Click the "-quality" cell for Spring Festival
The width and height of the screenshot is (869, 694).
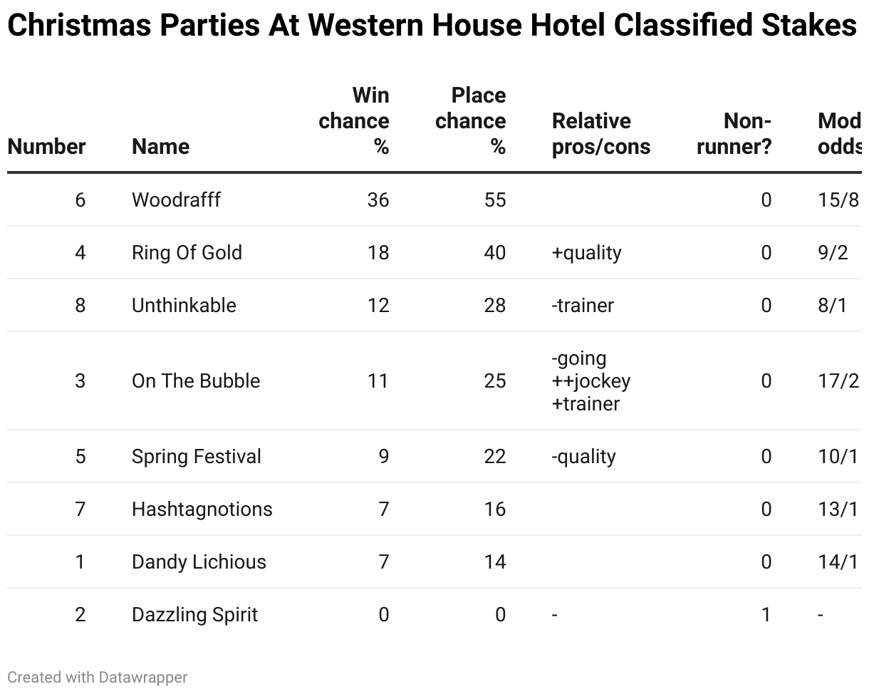583,456
